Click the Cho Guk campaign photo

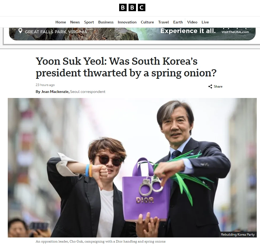point(132,167)
